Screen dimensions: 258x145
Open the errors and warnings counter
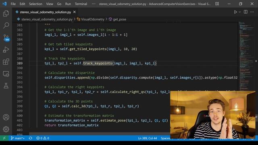click(43, 138)
